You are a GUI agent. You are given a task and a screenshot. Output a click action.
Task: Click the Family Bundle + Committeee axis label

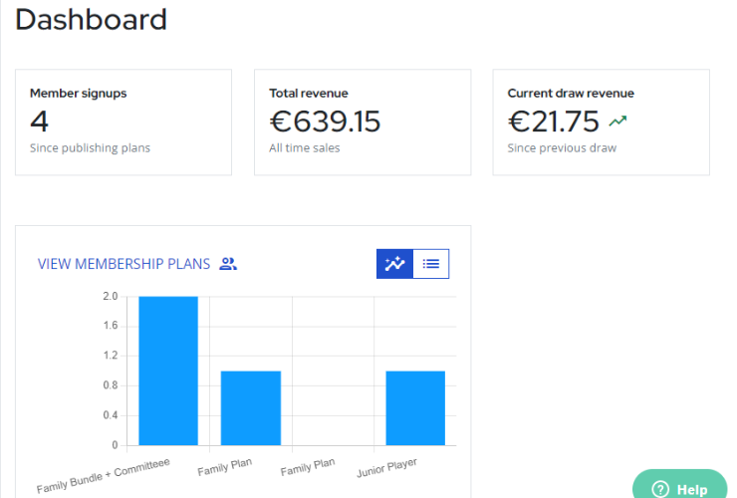(103, 476)
